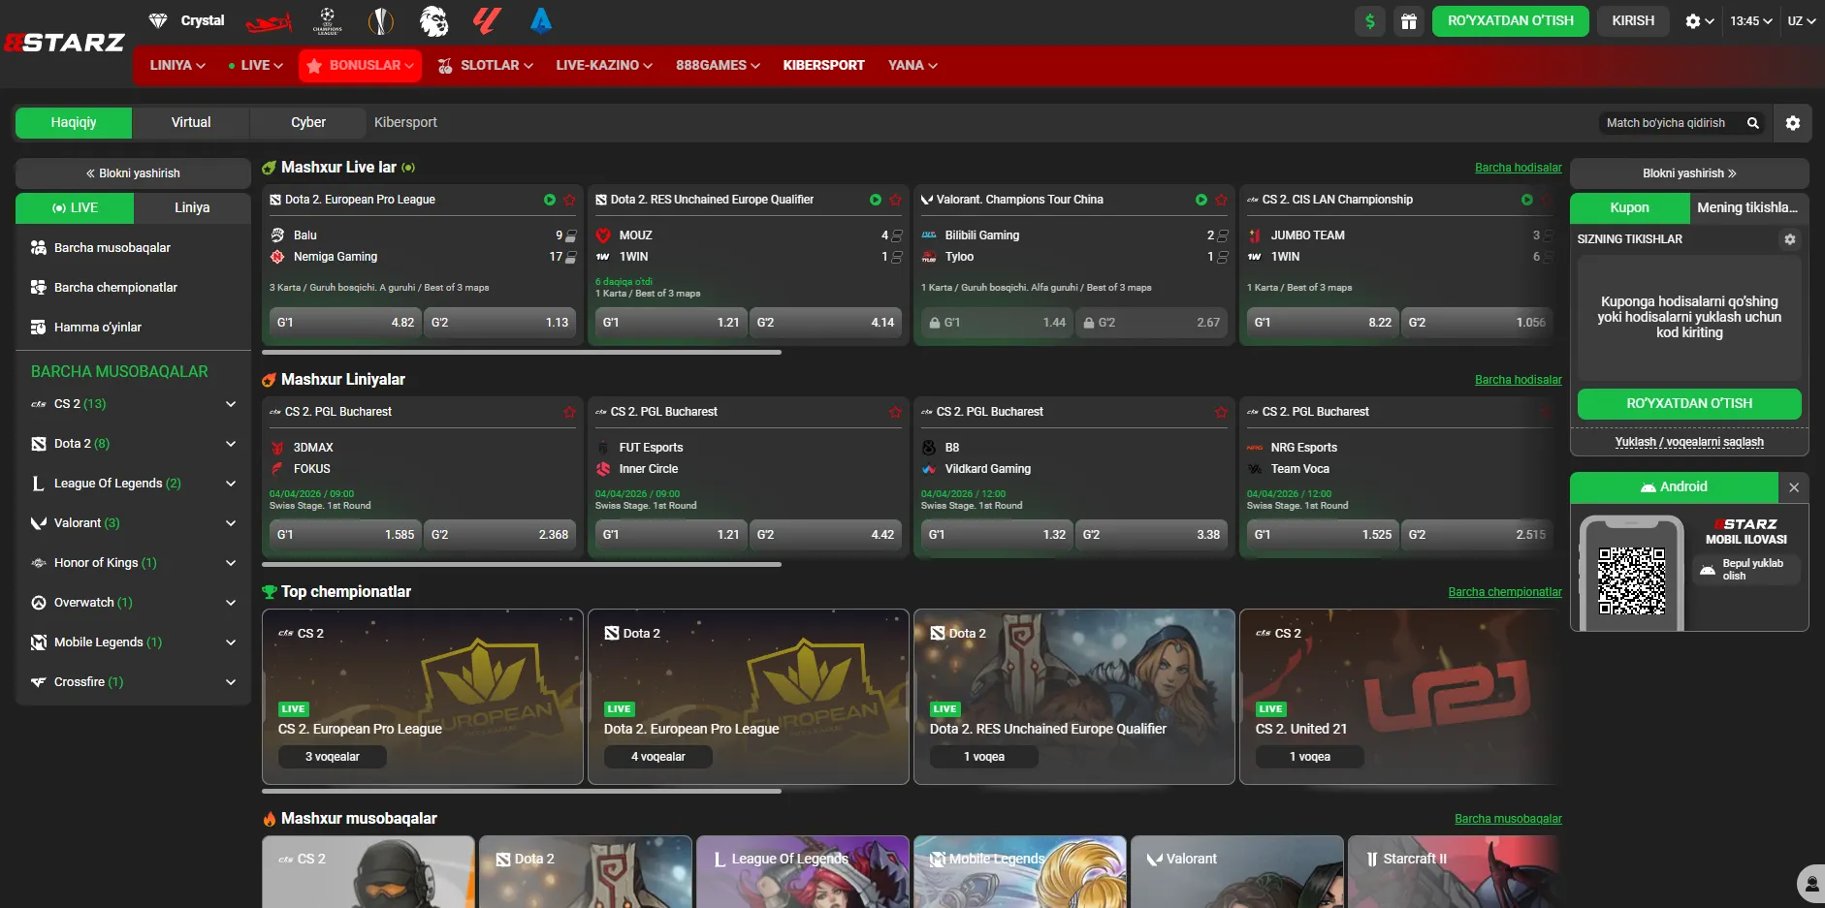Image resolution: width=1825 pixels, height=908 pixels.
Task: Open the SLOTLAR menu
Action: point(485,66)
